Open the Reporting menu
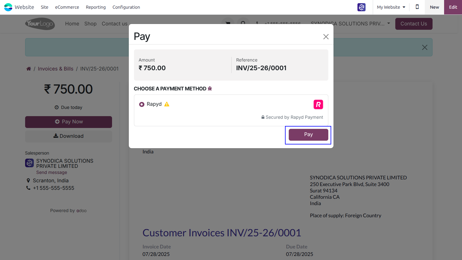Screen dimensions: 462x260 click(x=96, y=7)
